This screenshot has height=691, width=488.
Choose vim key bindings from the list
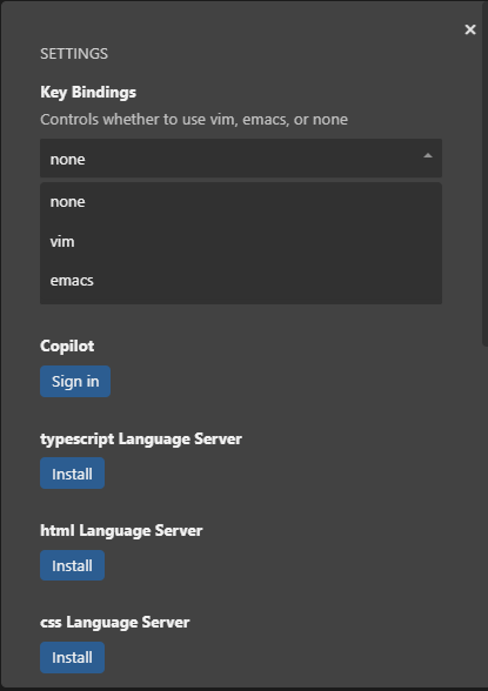(x=241, y=242)
